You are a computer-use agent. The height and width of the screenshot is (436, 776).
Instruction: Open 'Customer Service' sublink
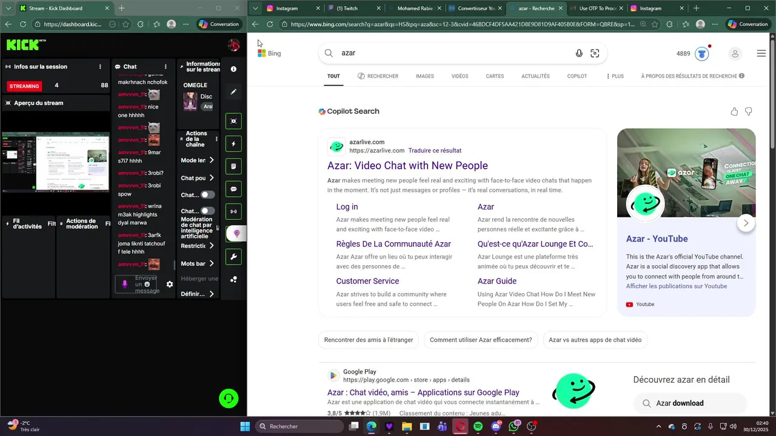coord(367,281)
